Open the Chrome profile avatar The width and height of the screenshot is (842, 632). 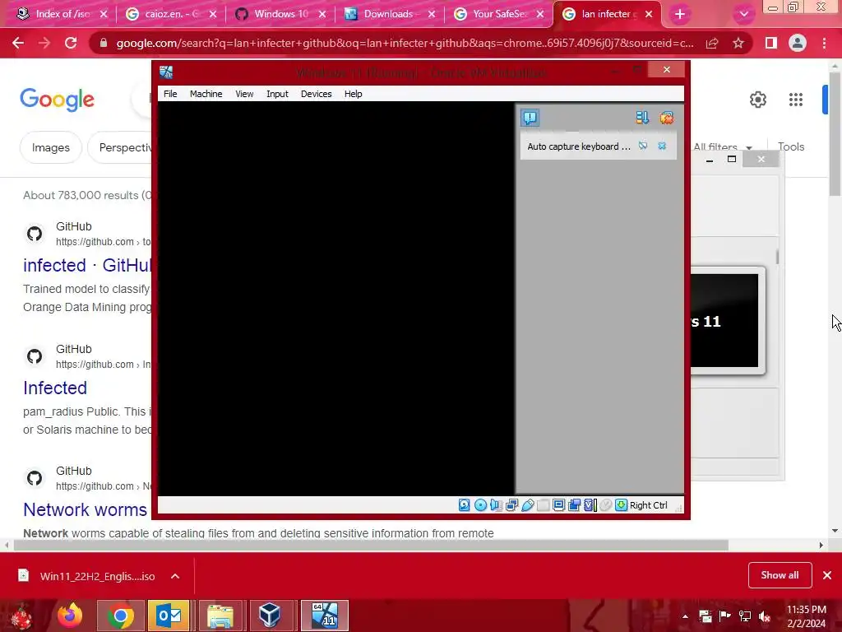tap(798, 43)
